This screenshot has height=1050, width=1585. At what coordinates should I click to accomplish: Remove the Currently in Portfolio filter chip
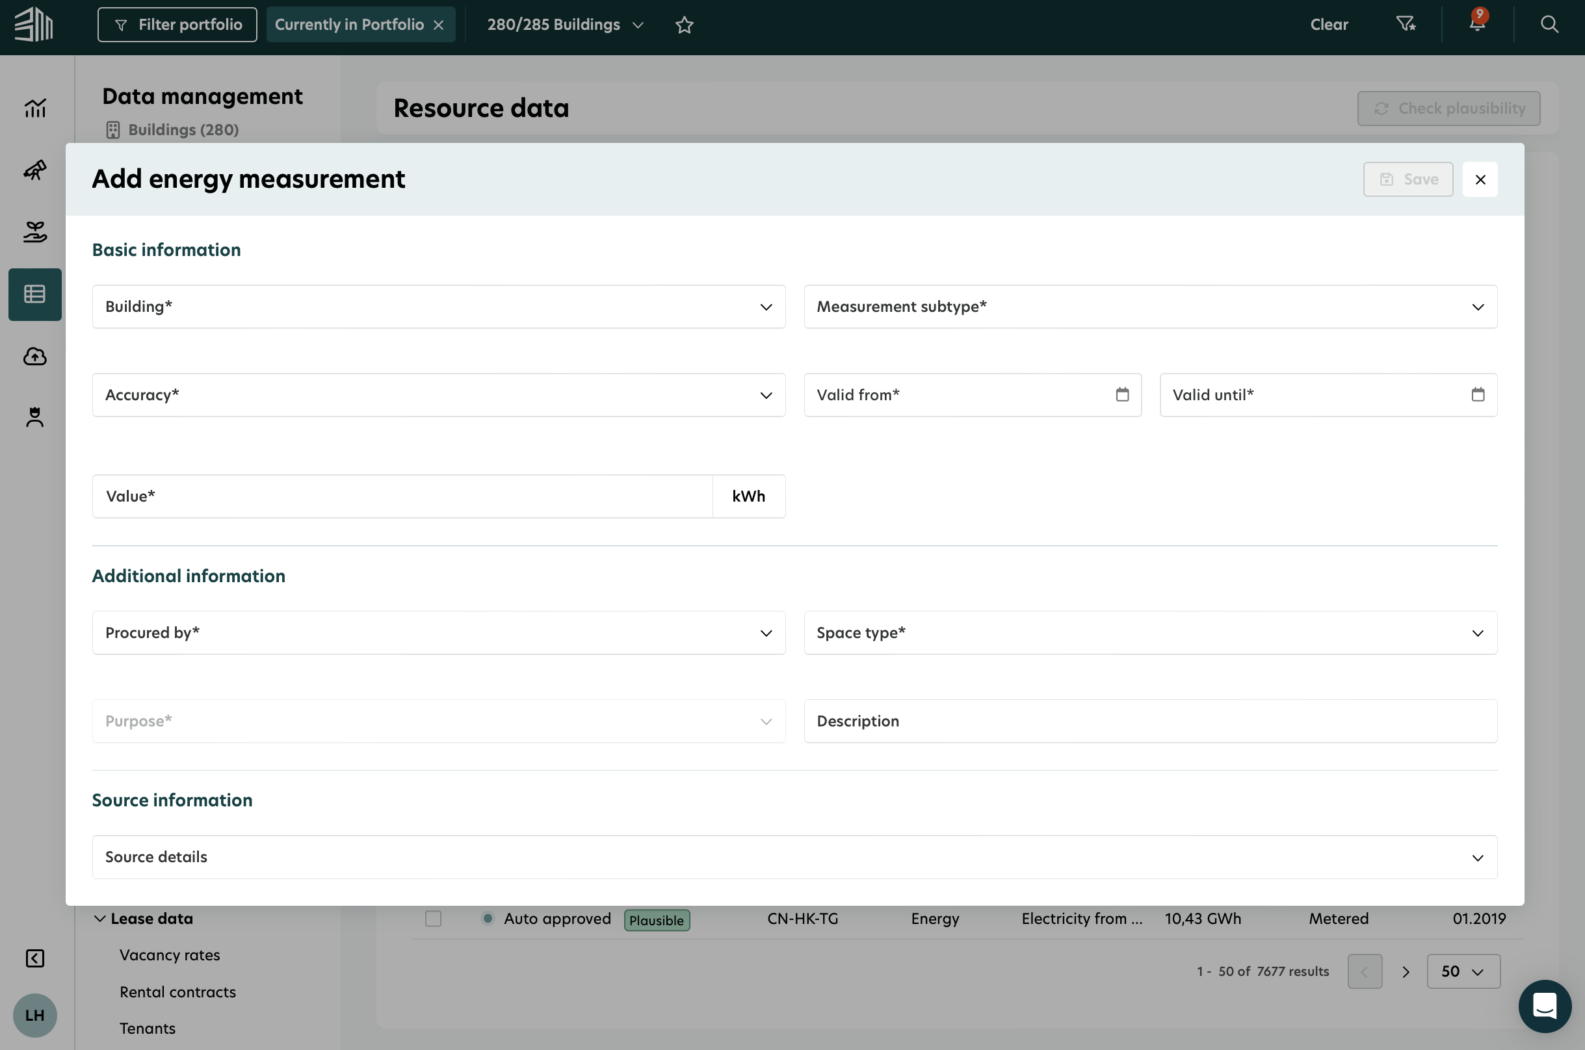pyautogui.click(x=439, y=25)
